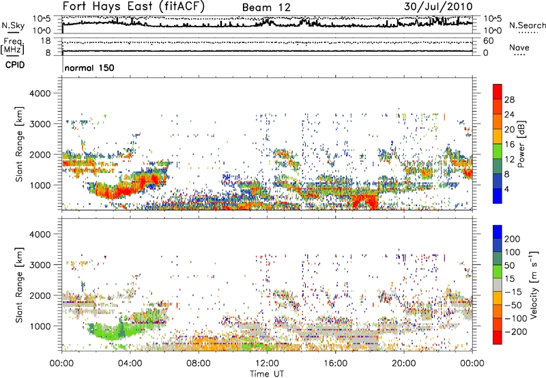This screenshot has width=546, height=378.
Task: Click the "08:00" time tick label
Action: tap(199, 364)
